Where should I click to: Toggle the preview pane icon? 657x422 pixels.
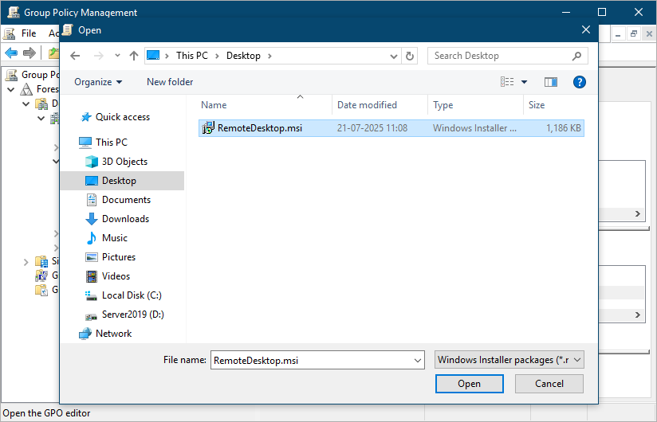click(550, 82)
